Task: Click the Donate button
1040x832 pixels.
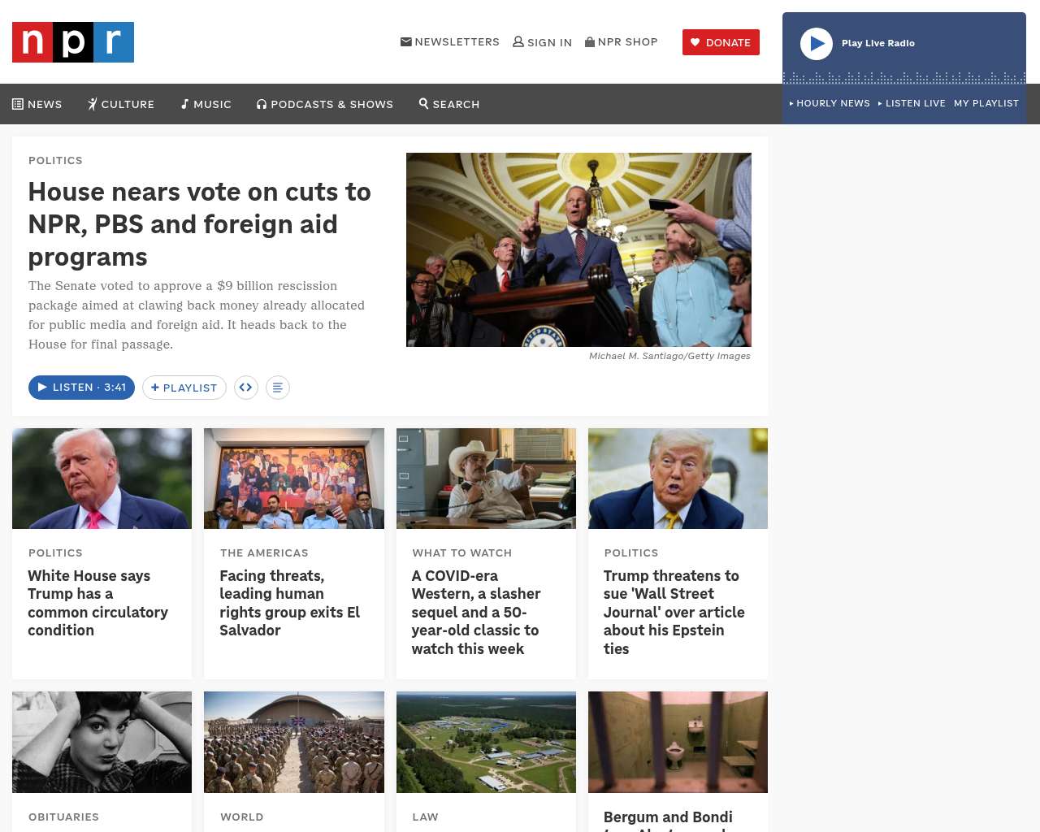Action: (x=721, y=42)
